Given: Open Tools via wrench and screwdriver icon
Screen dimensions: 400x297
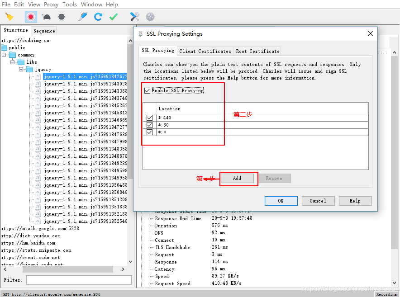Looking at the screenshot, I should (135, 17).
